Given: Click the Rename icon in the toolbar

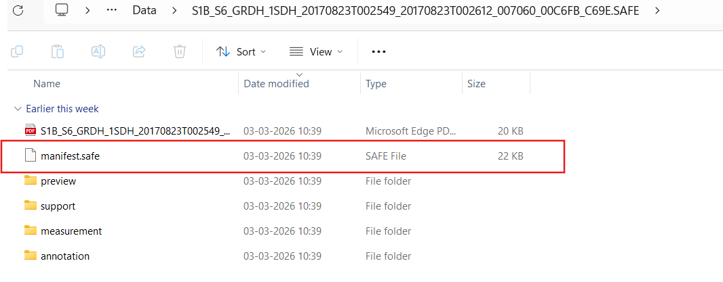Looking at the screenshot, I should pos(98,51).
